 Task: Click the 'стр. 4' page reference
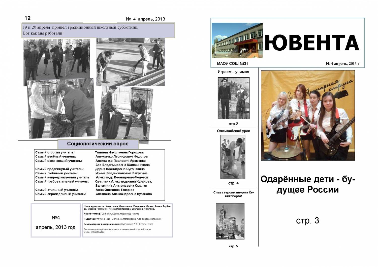(233, 183)
